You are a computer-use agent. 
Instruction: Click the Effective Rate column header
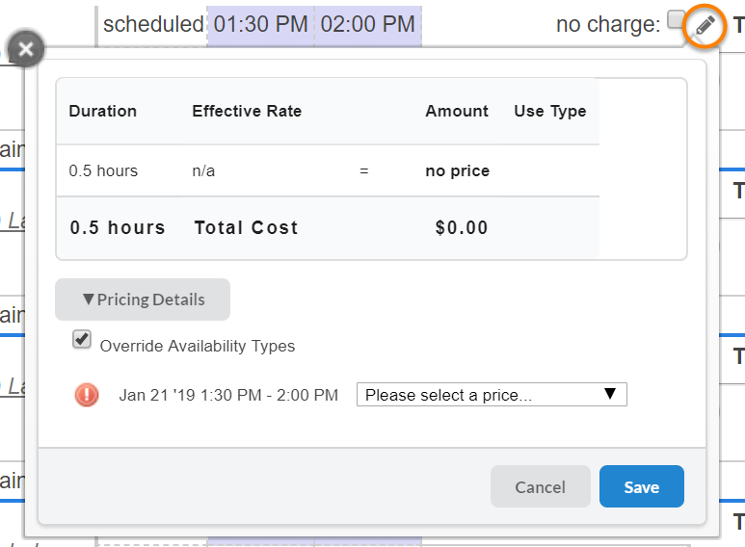[x=247, y=111]
